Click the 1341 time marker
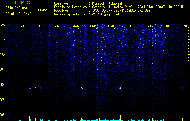 pos(21,26)
